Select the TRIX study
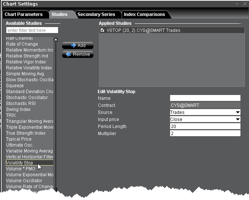249x200 pixels. coord(11,115)
